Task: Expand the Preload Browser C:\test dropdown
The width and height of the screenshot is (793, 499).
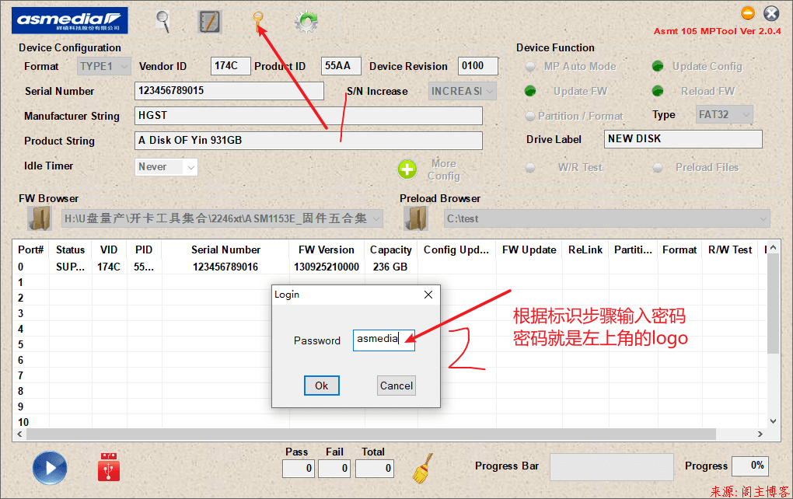Action: pos(763,218)
